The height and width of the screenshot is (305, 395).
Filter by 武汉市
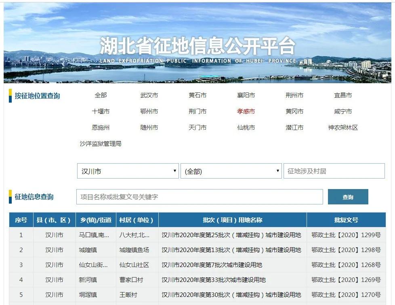[149, 95]
